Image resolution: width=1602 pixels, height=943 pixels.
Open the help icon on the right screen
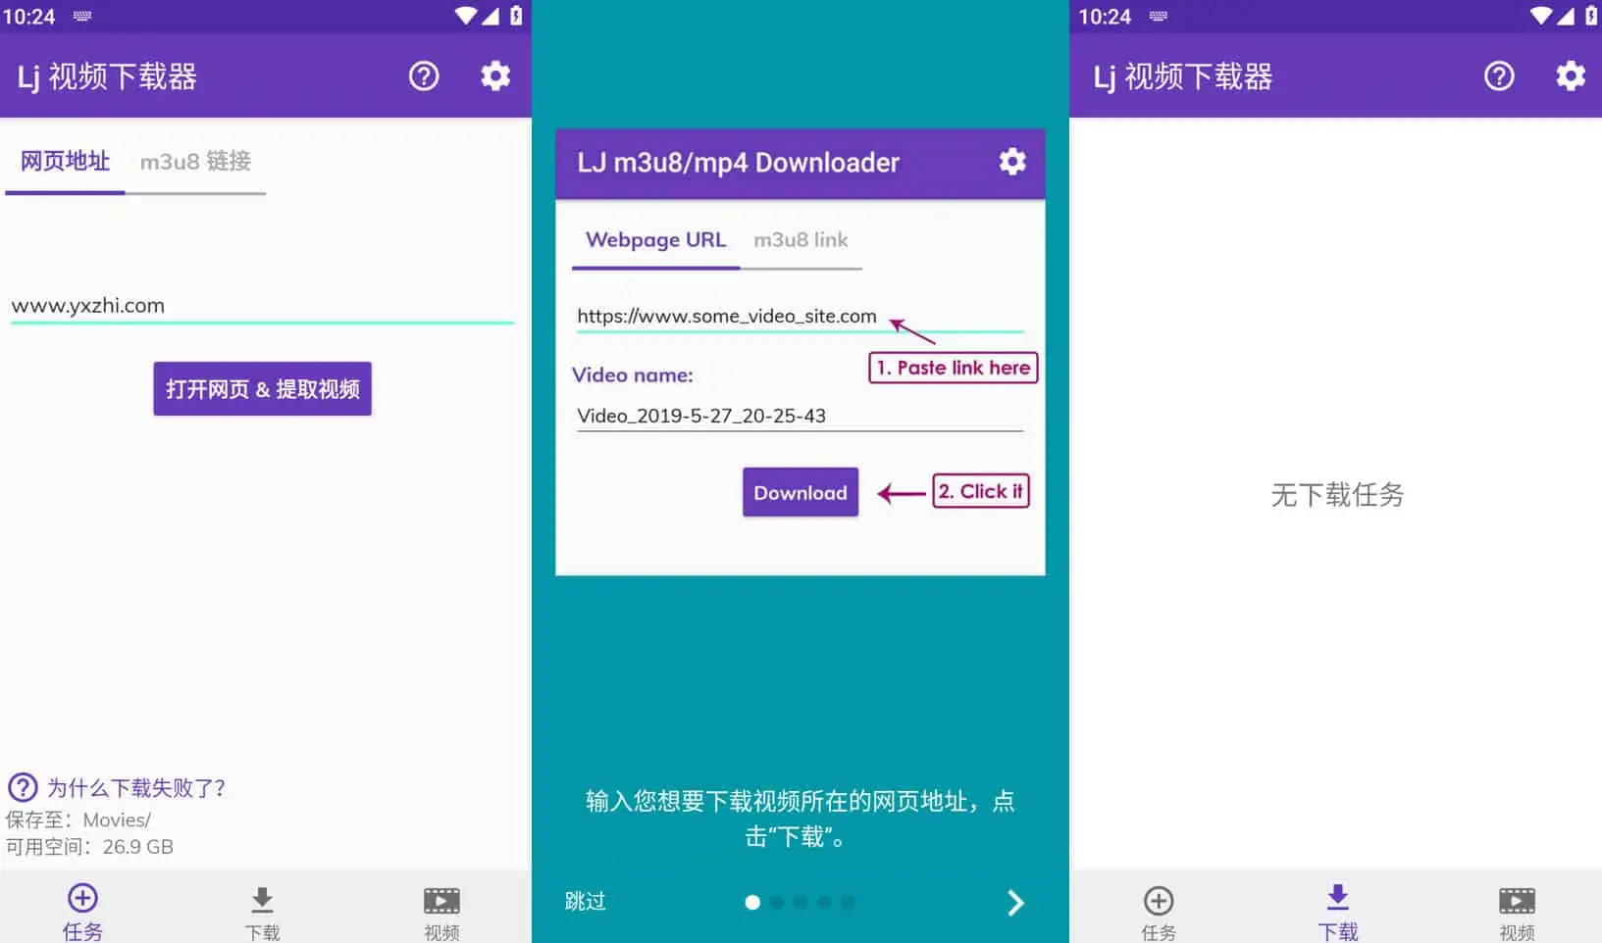(1498, 75)
